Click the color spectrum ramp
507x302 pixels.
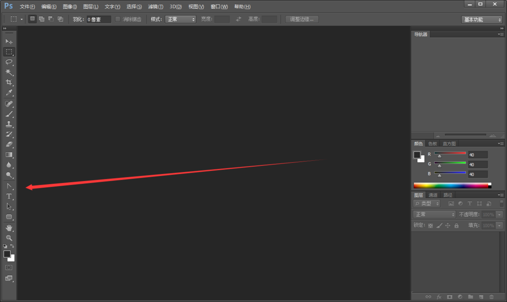pos(452,186)
